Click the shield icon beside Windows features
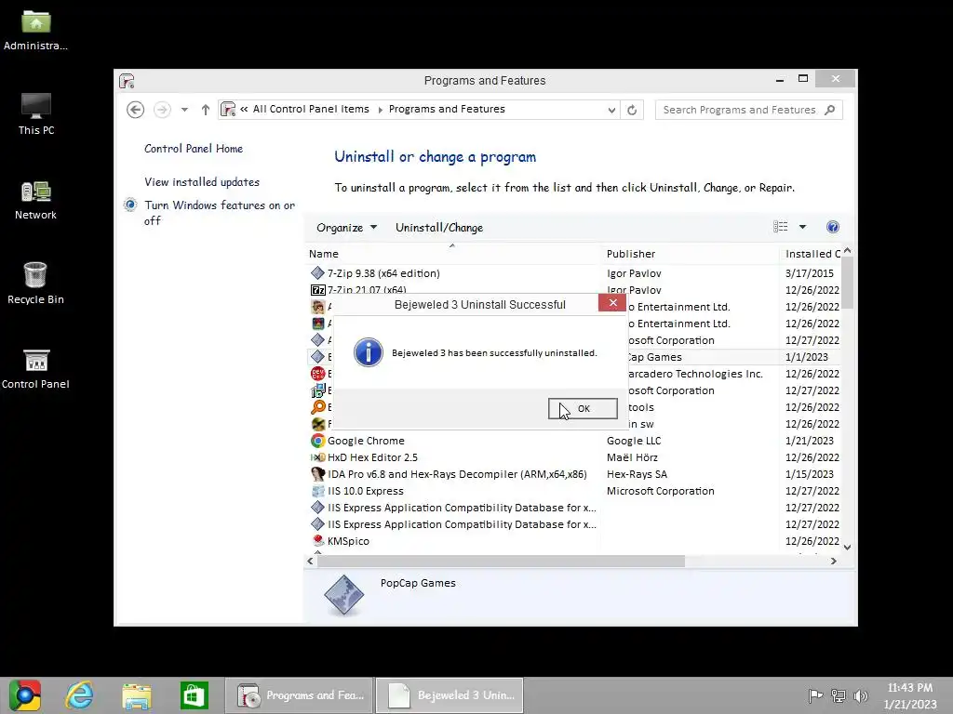This screenshot has height=714, width=953. point(130,205)
